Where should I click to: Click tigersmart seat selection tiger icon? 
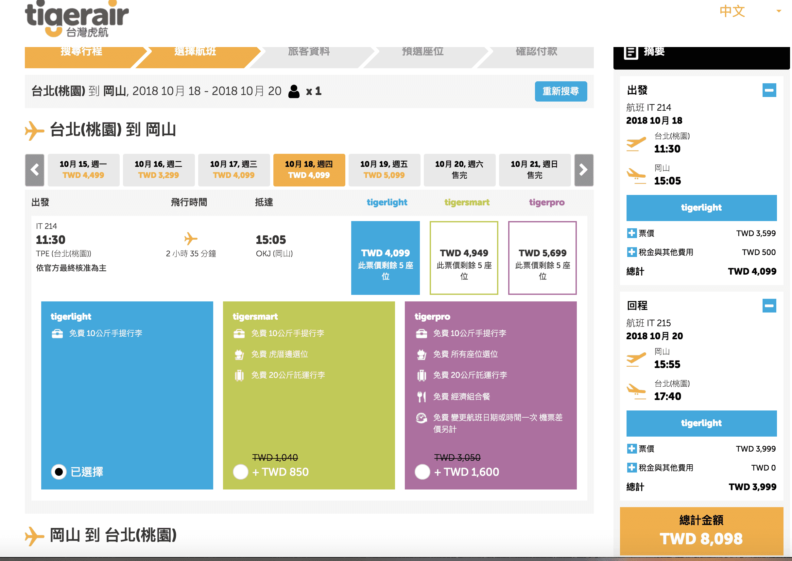click(239, 354)
